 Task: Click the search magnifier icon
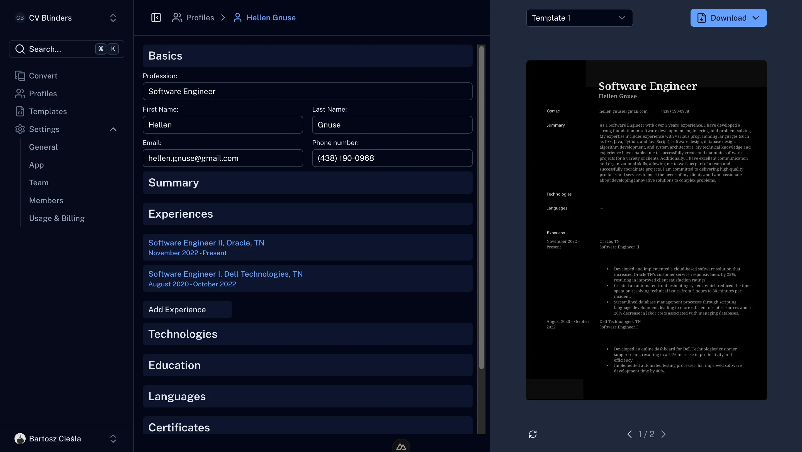(20, 49)
